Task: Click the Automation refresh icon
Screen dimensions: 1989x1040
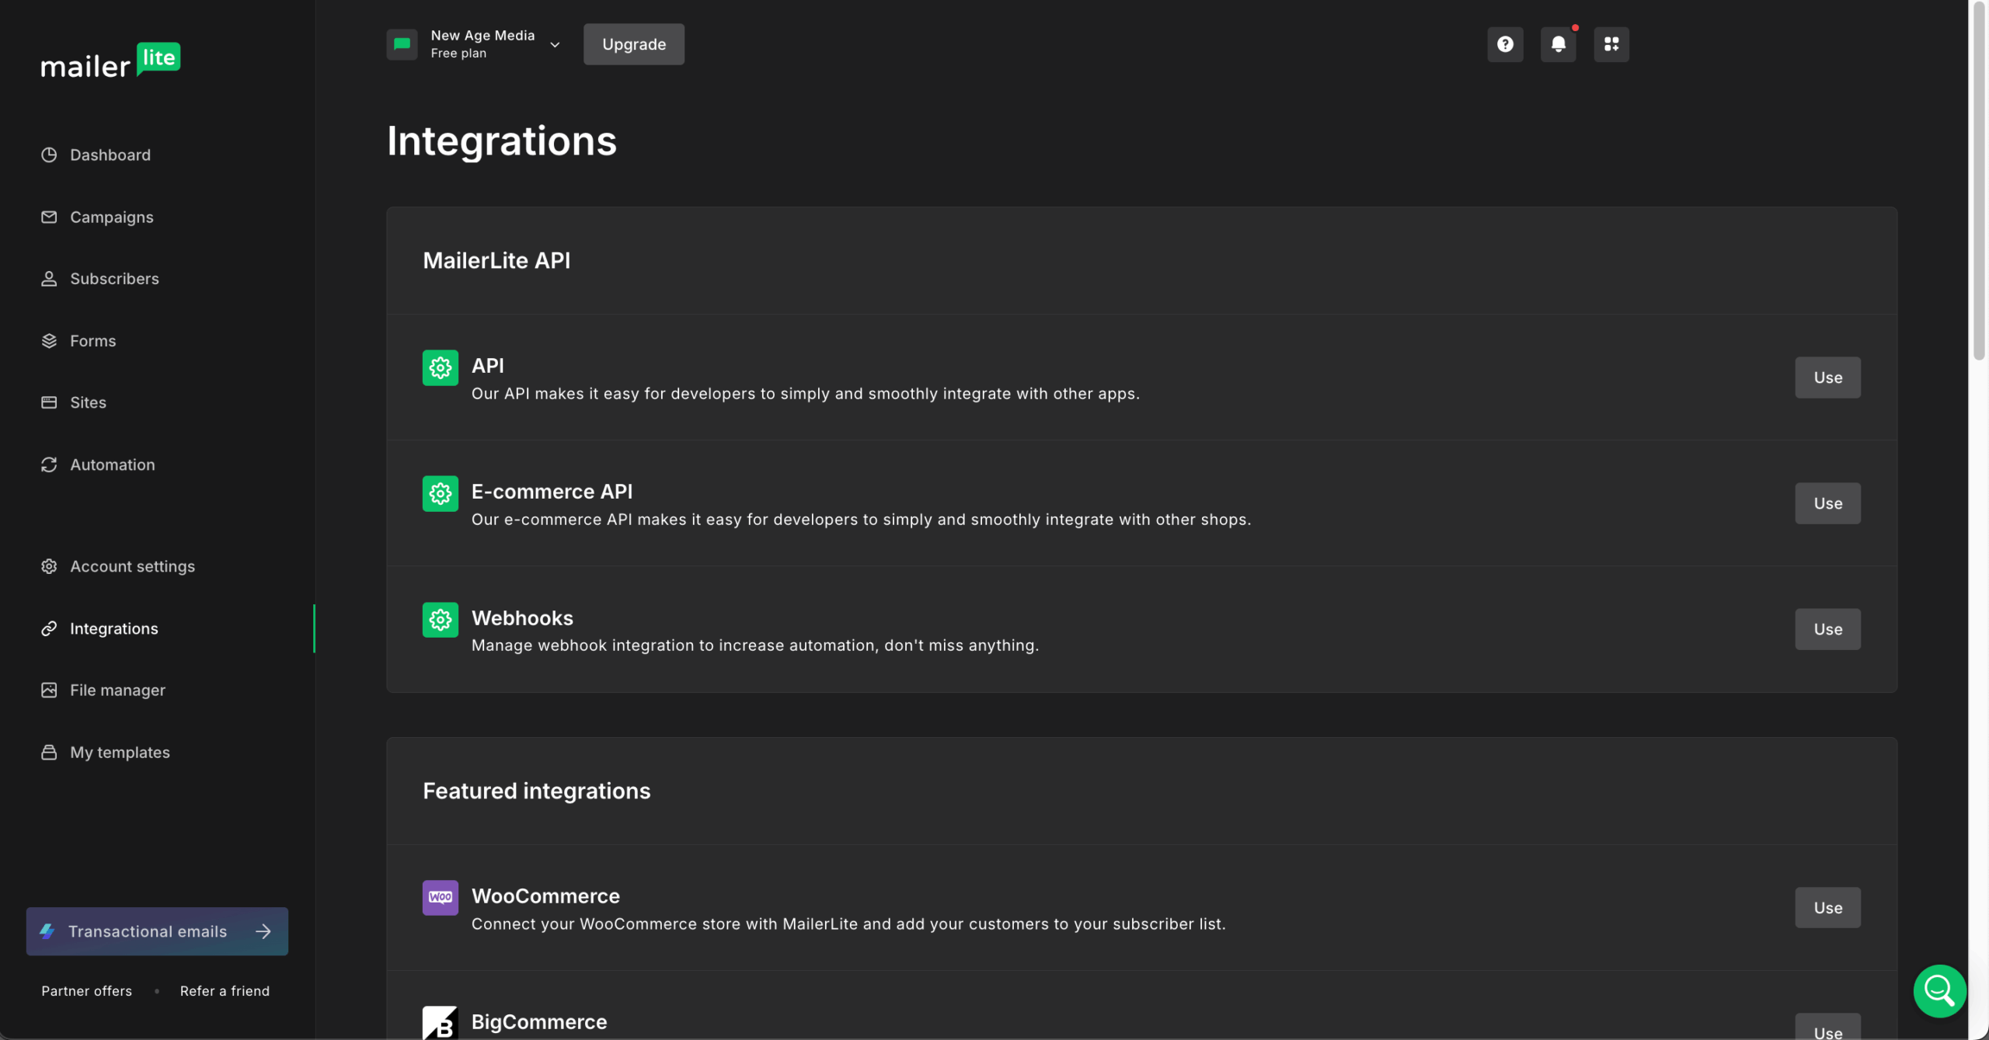Action: [x=49, y=464]
